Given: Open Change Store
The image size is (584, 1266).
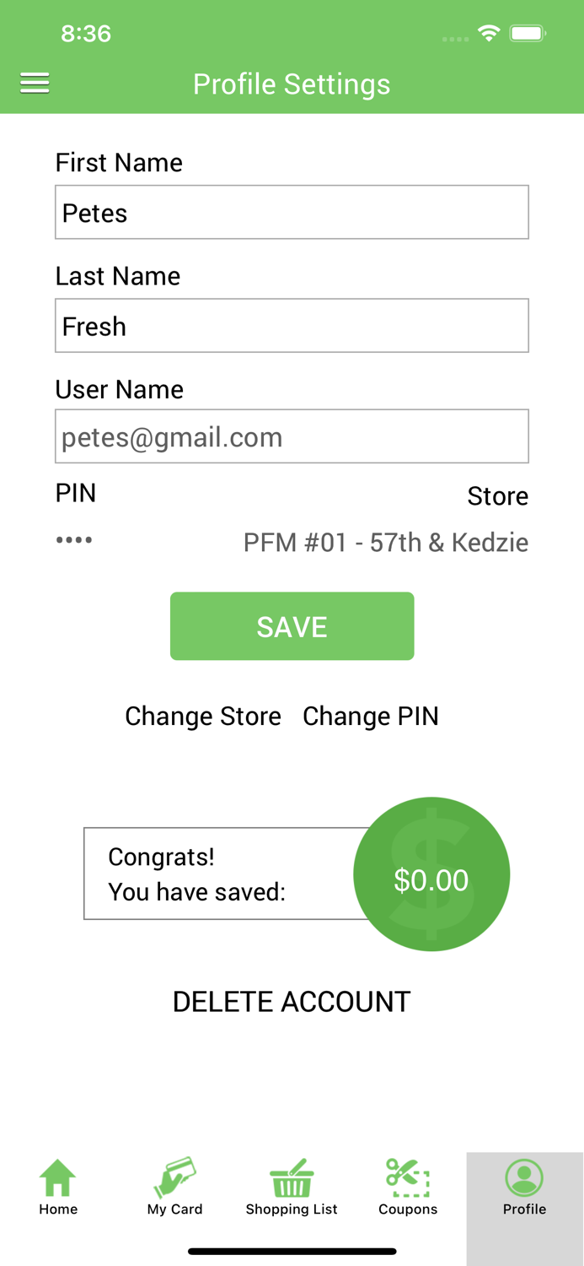Looking at the screenshot, I should [202, 716].
